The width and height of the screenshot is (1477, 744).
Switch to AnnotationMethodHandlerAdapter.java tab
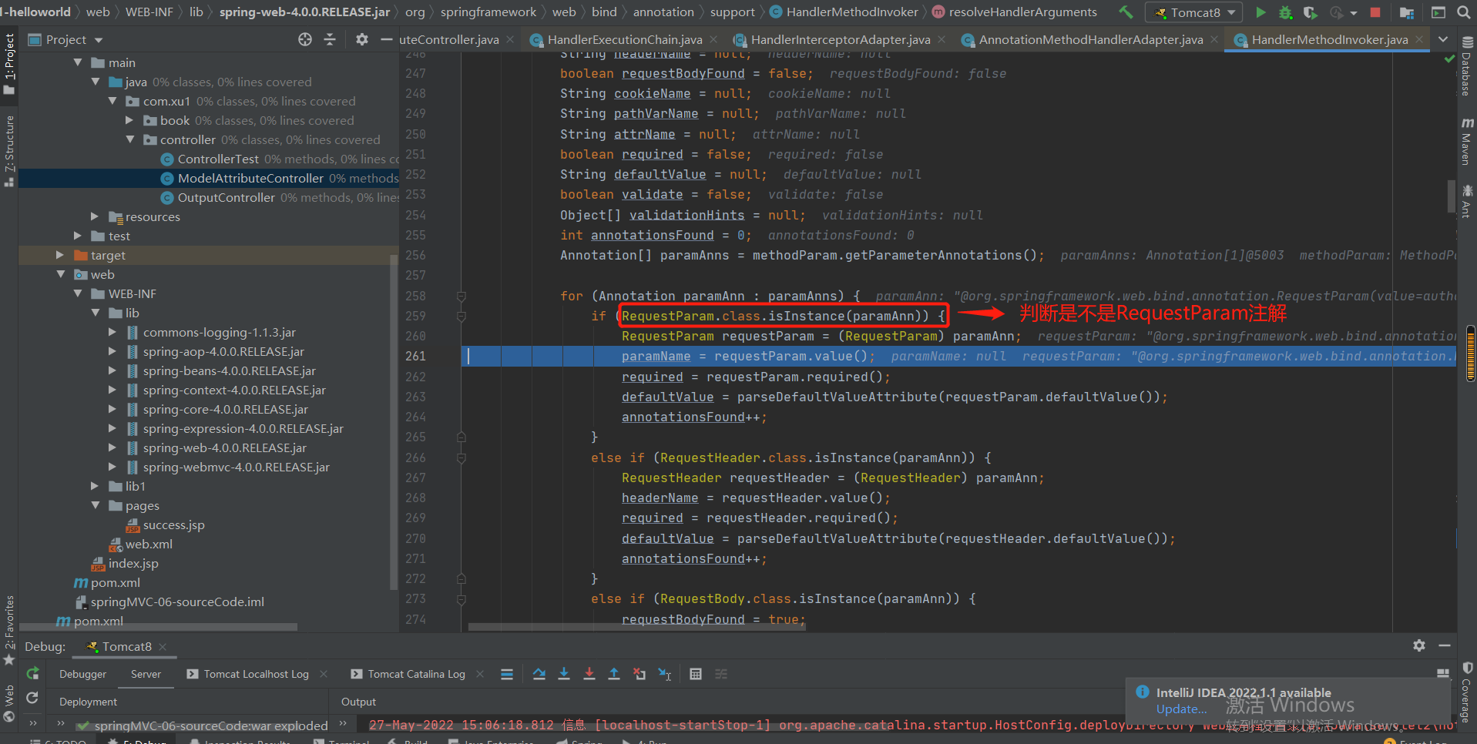[1090, 39]
